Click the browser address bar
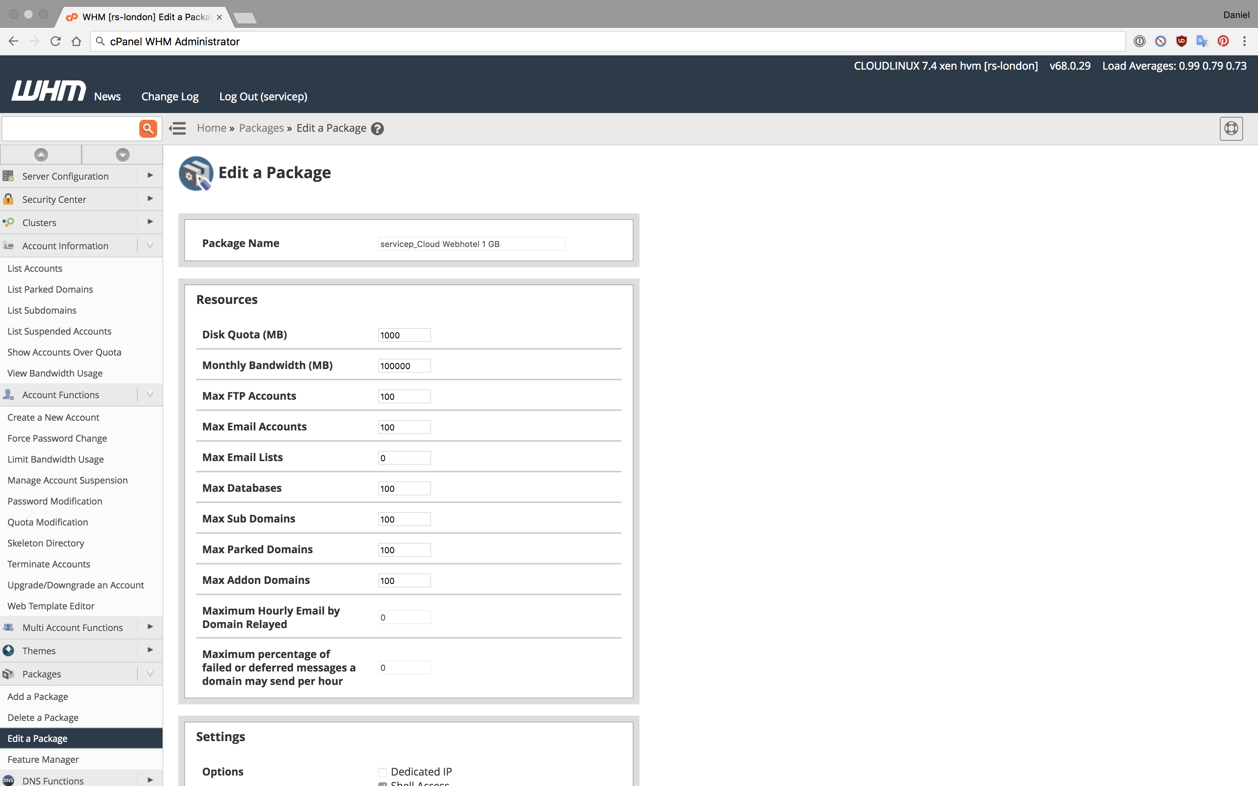Screen dimensions: 1258x786 pos(608,41)
